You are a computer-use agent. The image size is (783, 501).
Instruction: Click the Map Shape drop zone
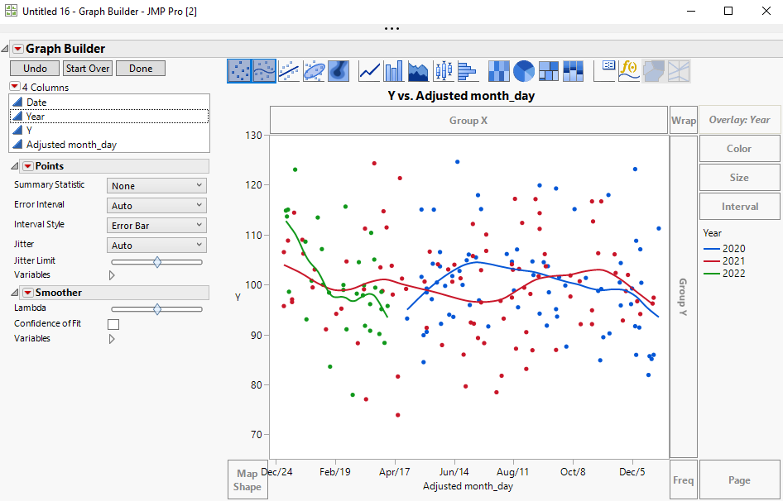point(247,480)
